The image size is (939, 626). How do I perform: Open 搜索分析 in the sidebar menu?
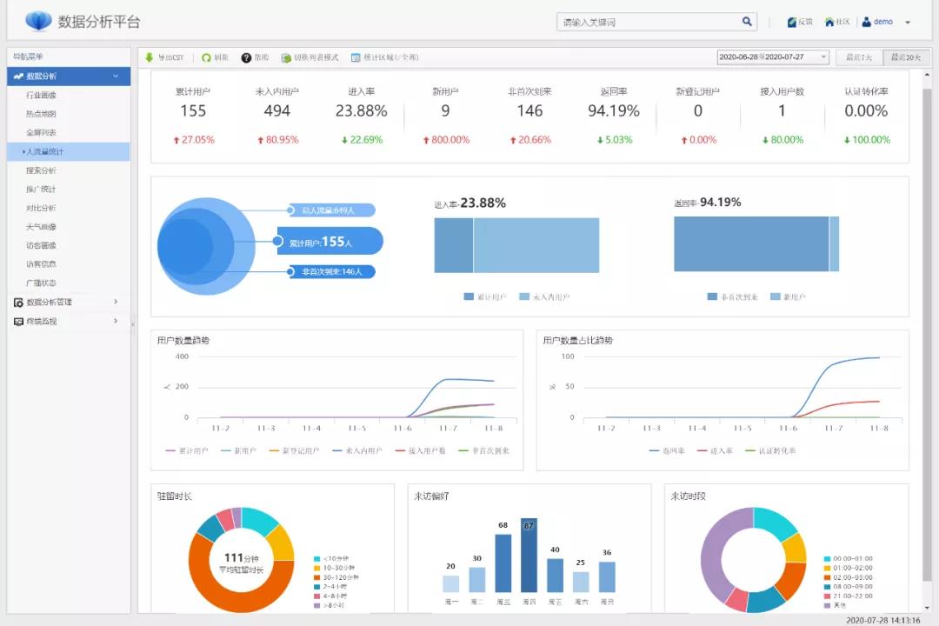[x=41, y=170]
